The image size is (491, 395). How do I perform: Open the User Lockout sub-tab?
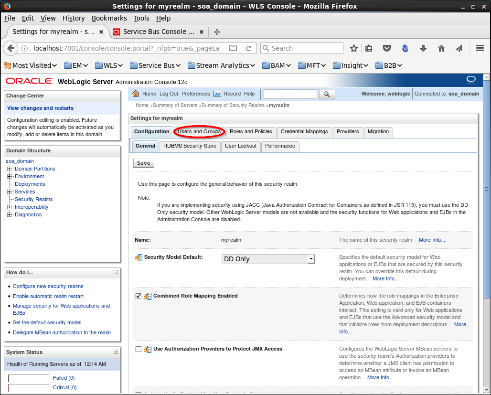click(x=241, y=146)
